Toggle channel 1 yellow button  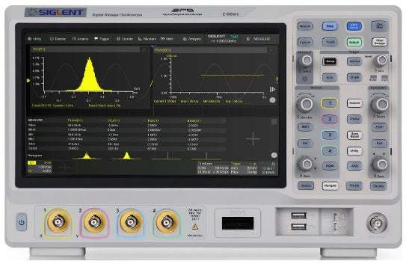click(x=330, y=103)
